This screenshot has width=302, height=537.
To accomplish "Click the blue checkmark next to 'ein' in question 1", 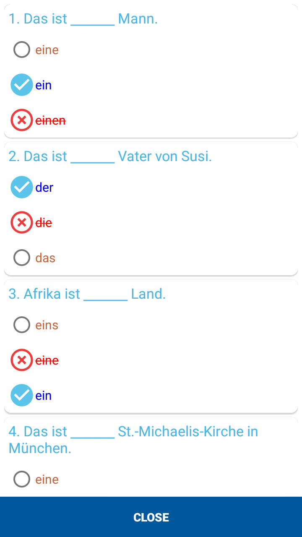I will [22, 85].
